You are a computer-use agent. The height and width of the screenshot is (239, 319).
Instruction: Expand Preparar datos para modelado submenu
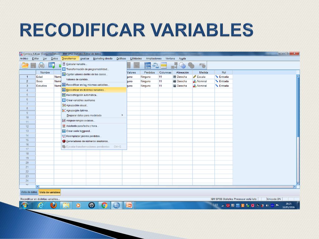click(x=94, y=115)
